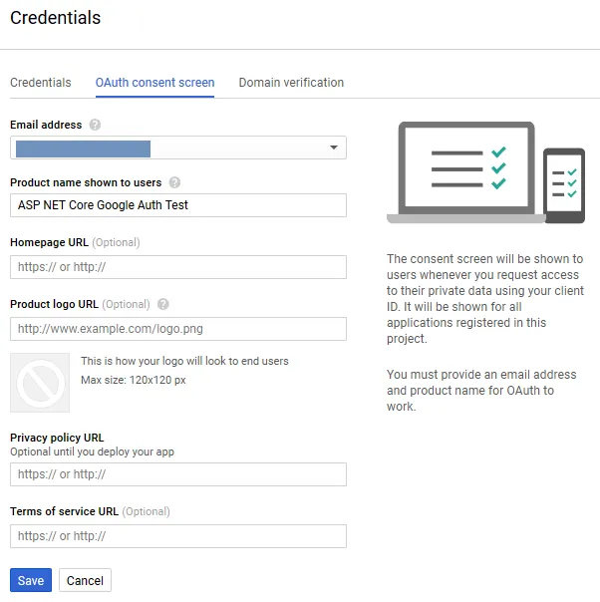The width and height of the screenshot is (600, 602).
Task: Focus the Terms of service URL field
Action: (178, 536)
